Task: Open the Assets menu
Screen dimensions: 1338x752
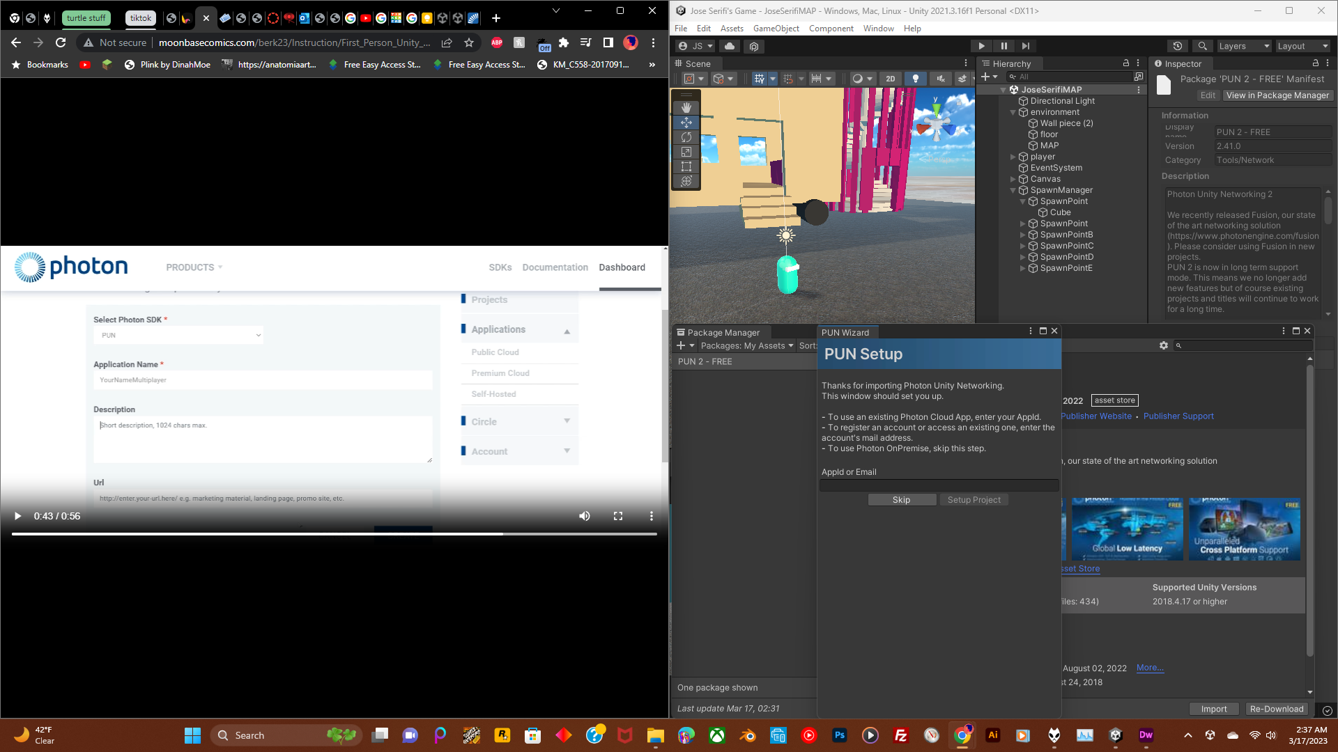Action: (x=732, y=29)
